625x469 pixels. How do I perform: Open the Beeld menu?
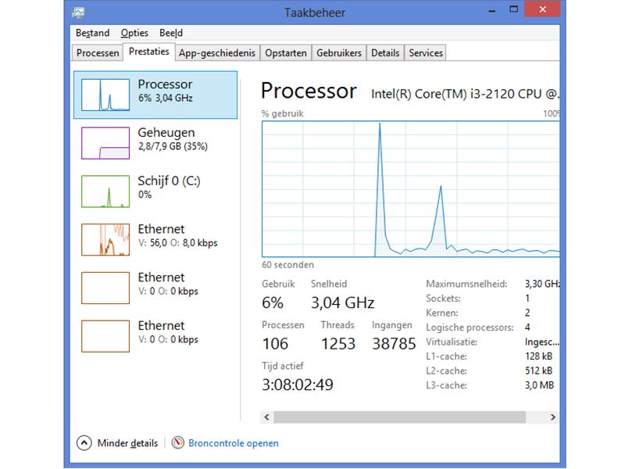point(170,33)
